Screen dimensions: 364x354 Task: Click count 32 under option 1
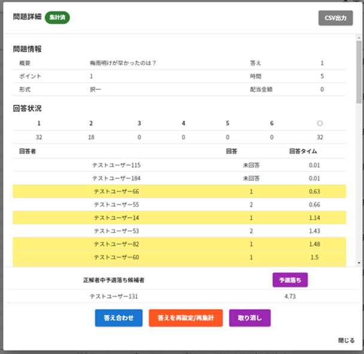pyautogui.click(x=39, y=137)
